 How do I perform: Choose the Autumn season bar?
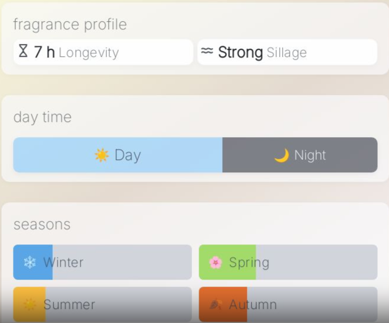288,304
